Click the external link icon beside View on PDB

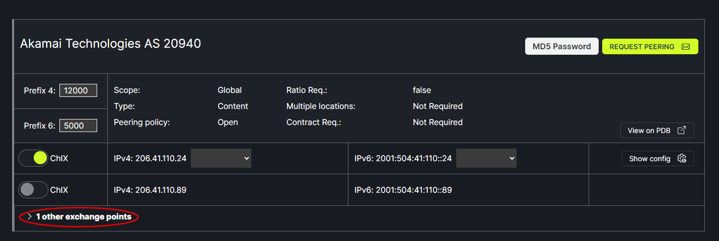(682, 131)
